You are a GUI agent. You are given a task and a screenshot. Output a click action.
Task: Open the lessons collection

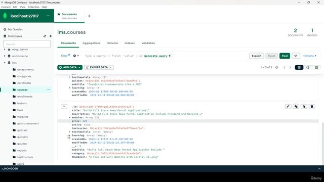click(x=22, y=103)
